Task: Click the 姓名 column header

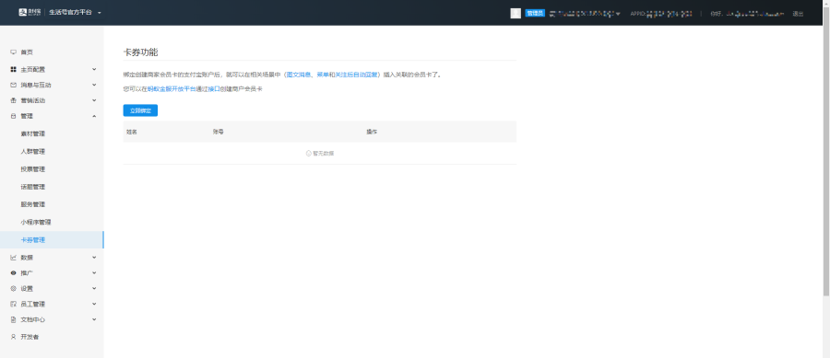Action: click(132, 132)
